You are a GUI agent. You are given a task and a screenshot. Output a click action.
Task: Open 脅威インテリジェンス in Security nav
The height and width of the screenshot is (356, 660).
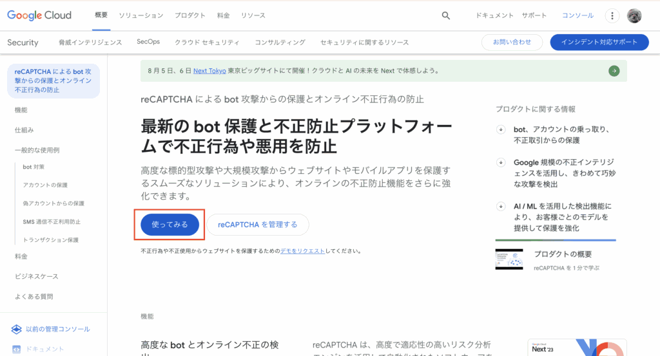point(90,42)
